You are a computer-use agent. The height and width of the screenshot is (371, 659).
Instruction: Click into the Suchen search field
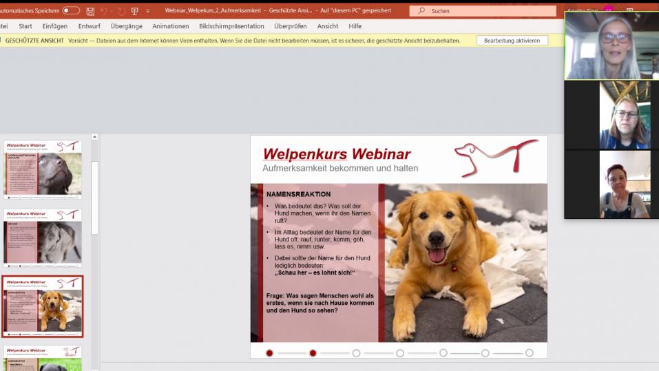483,10
